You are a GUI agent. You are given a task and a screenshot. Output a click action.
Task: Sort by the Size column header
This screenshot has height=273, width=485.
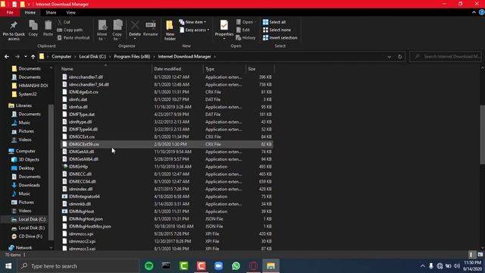tap(260, 69)
